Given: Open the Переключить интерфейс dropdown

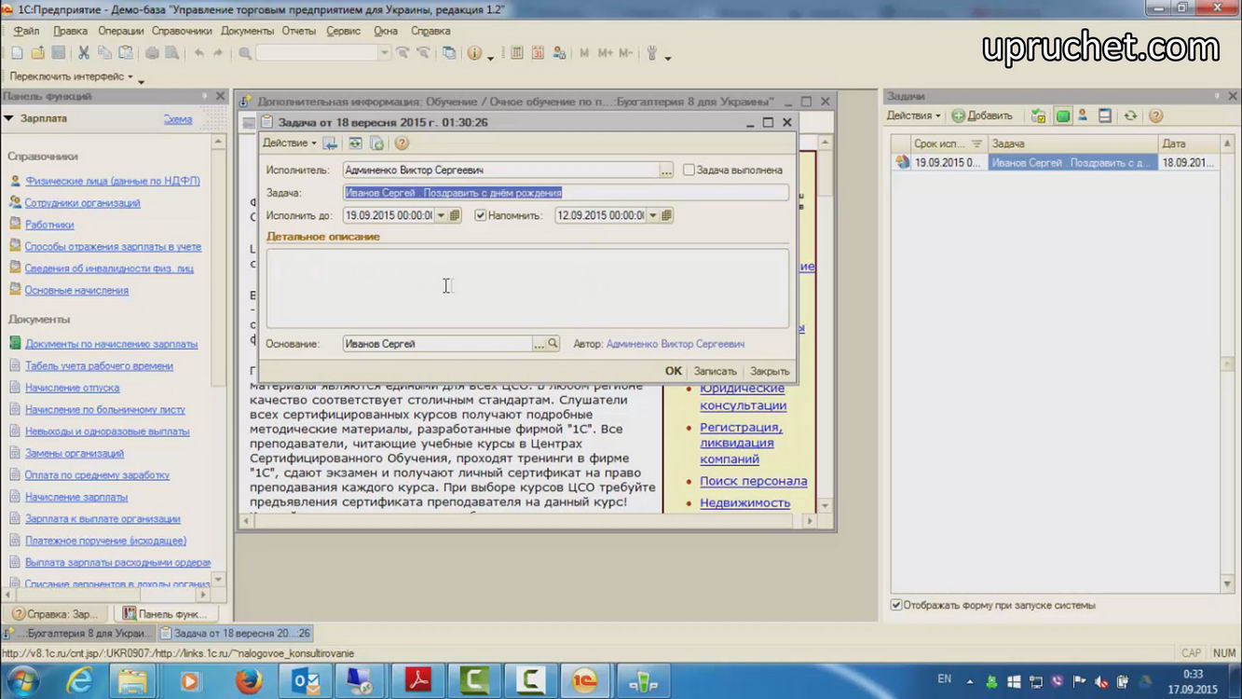Looking at the screenshot, I should click(x=71, y=76).
